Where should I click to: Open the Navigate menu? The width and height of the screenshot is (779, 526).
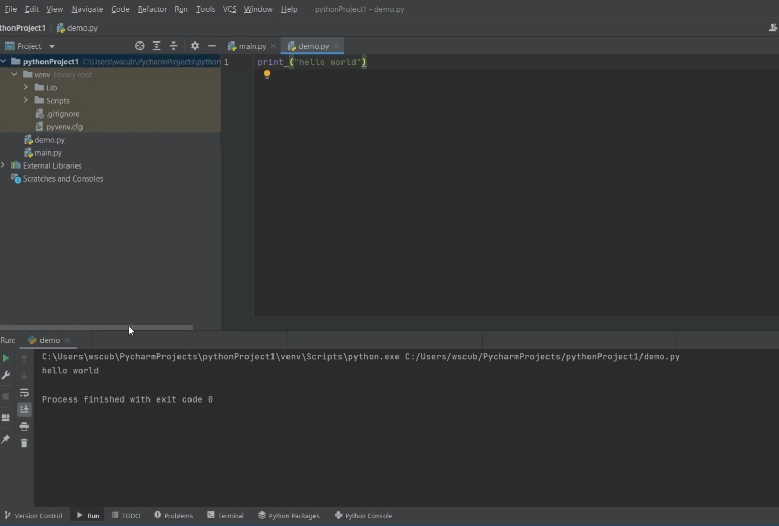coord(87,9)
